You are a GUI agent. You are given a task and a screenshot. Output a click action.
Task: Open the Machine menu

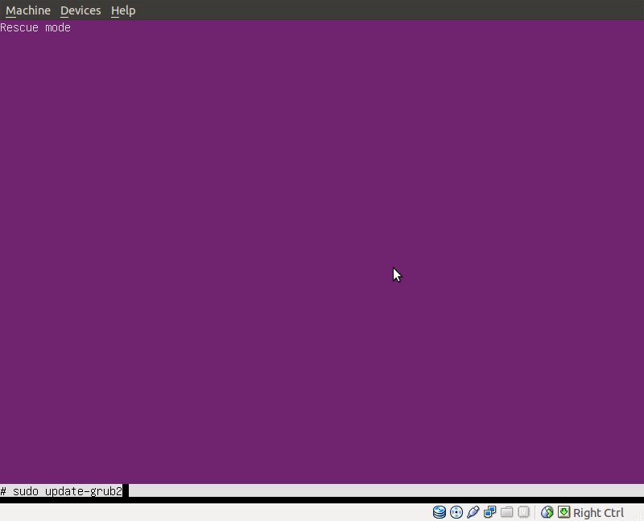coord(28,10)
